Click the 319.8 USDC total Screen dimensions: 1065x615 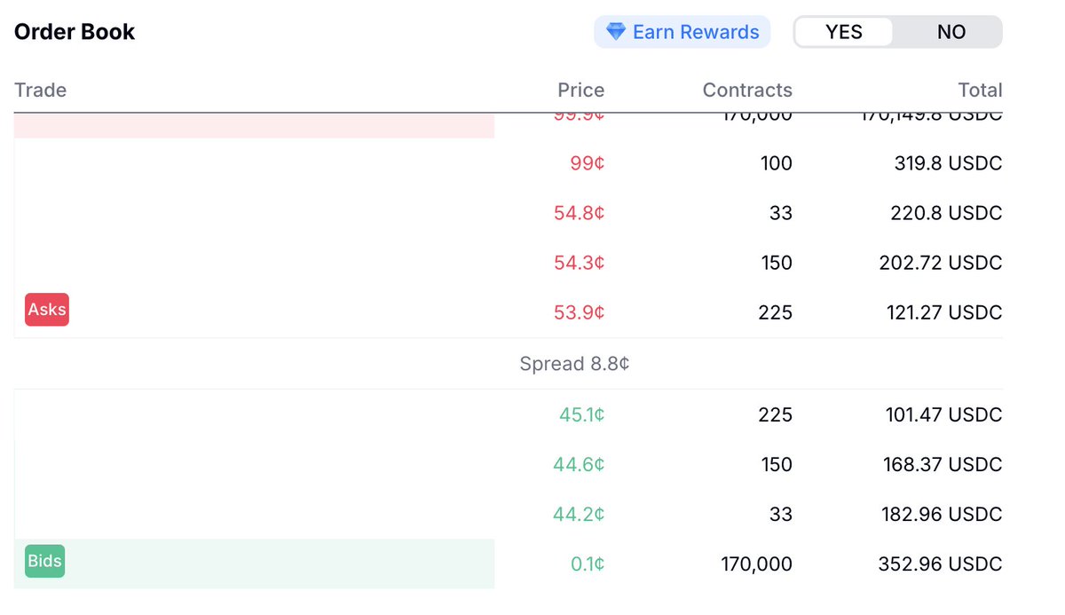pyautogui.click(x=948, y=163)
